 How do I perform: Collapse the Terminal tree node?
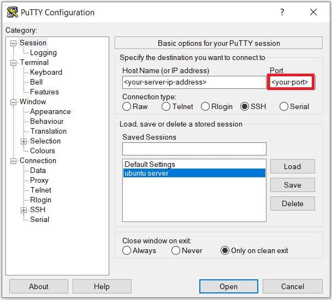click(13, 63)
